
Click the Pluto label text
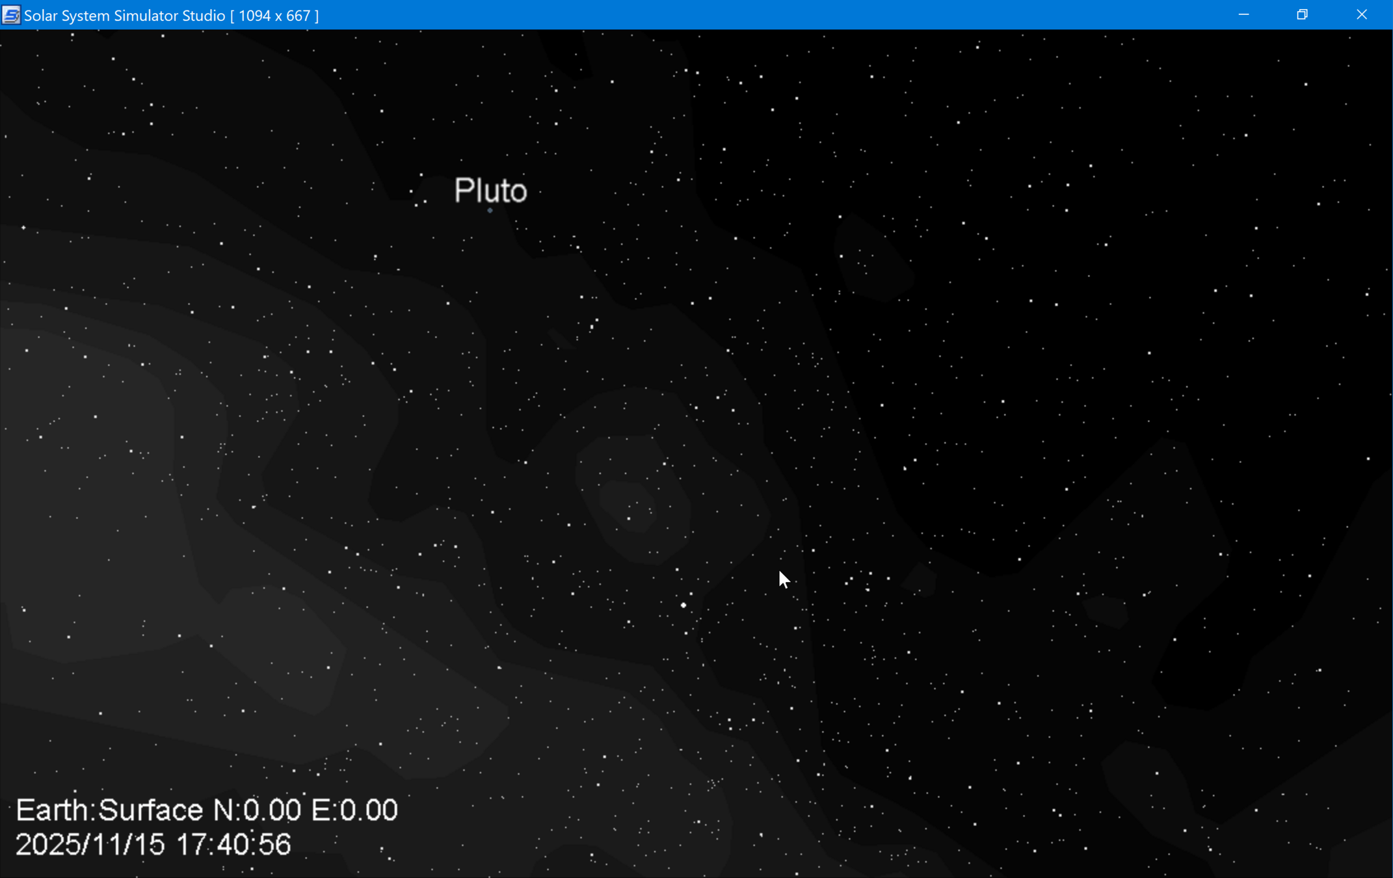490,191
